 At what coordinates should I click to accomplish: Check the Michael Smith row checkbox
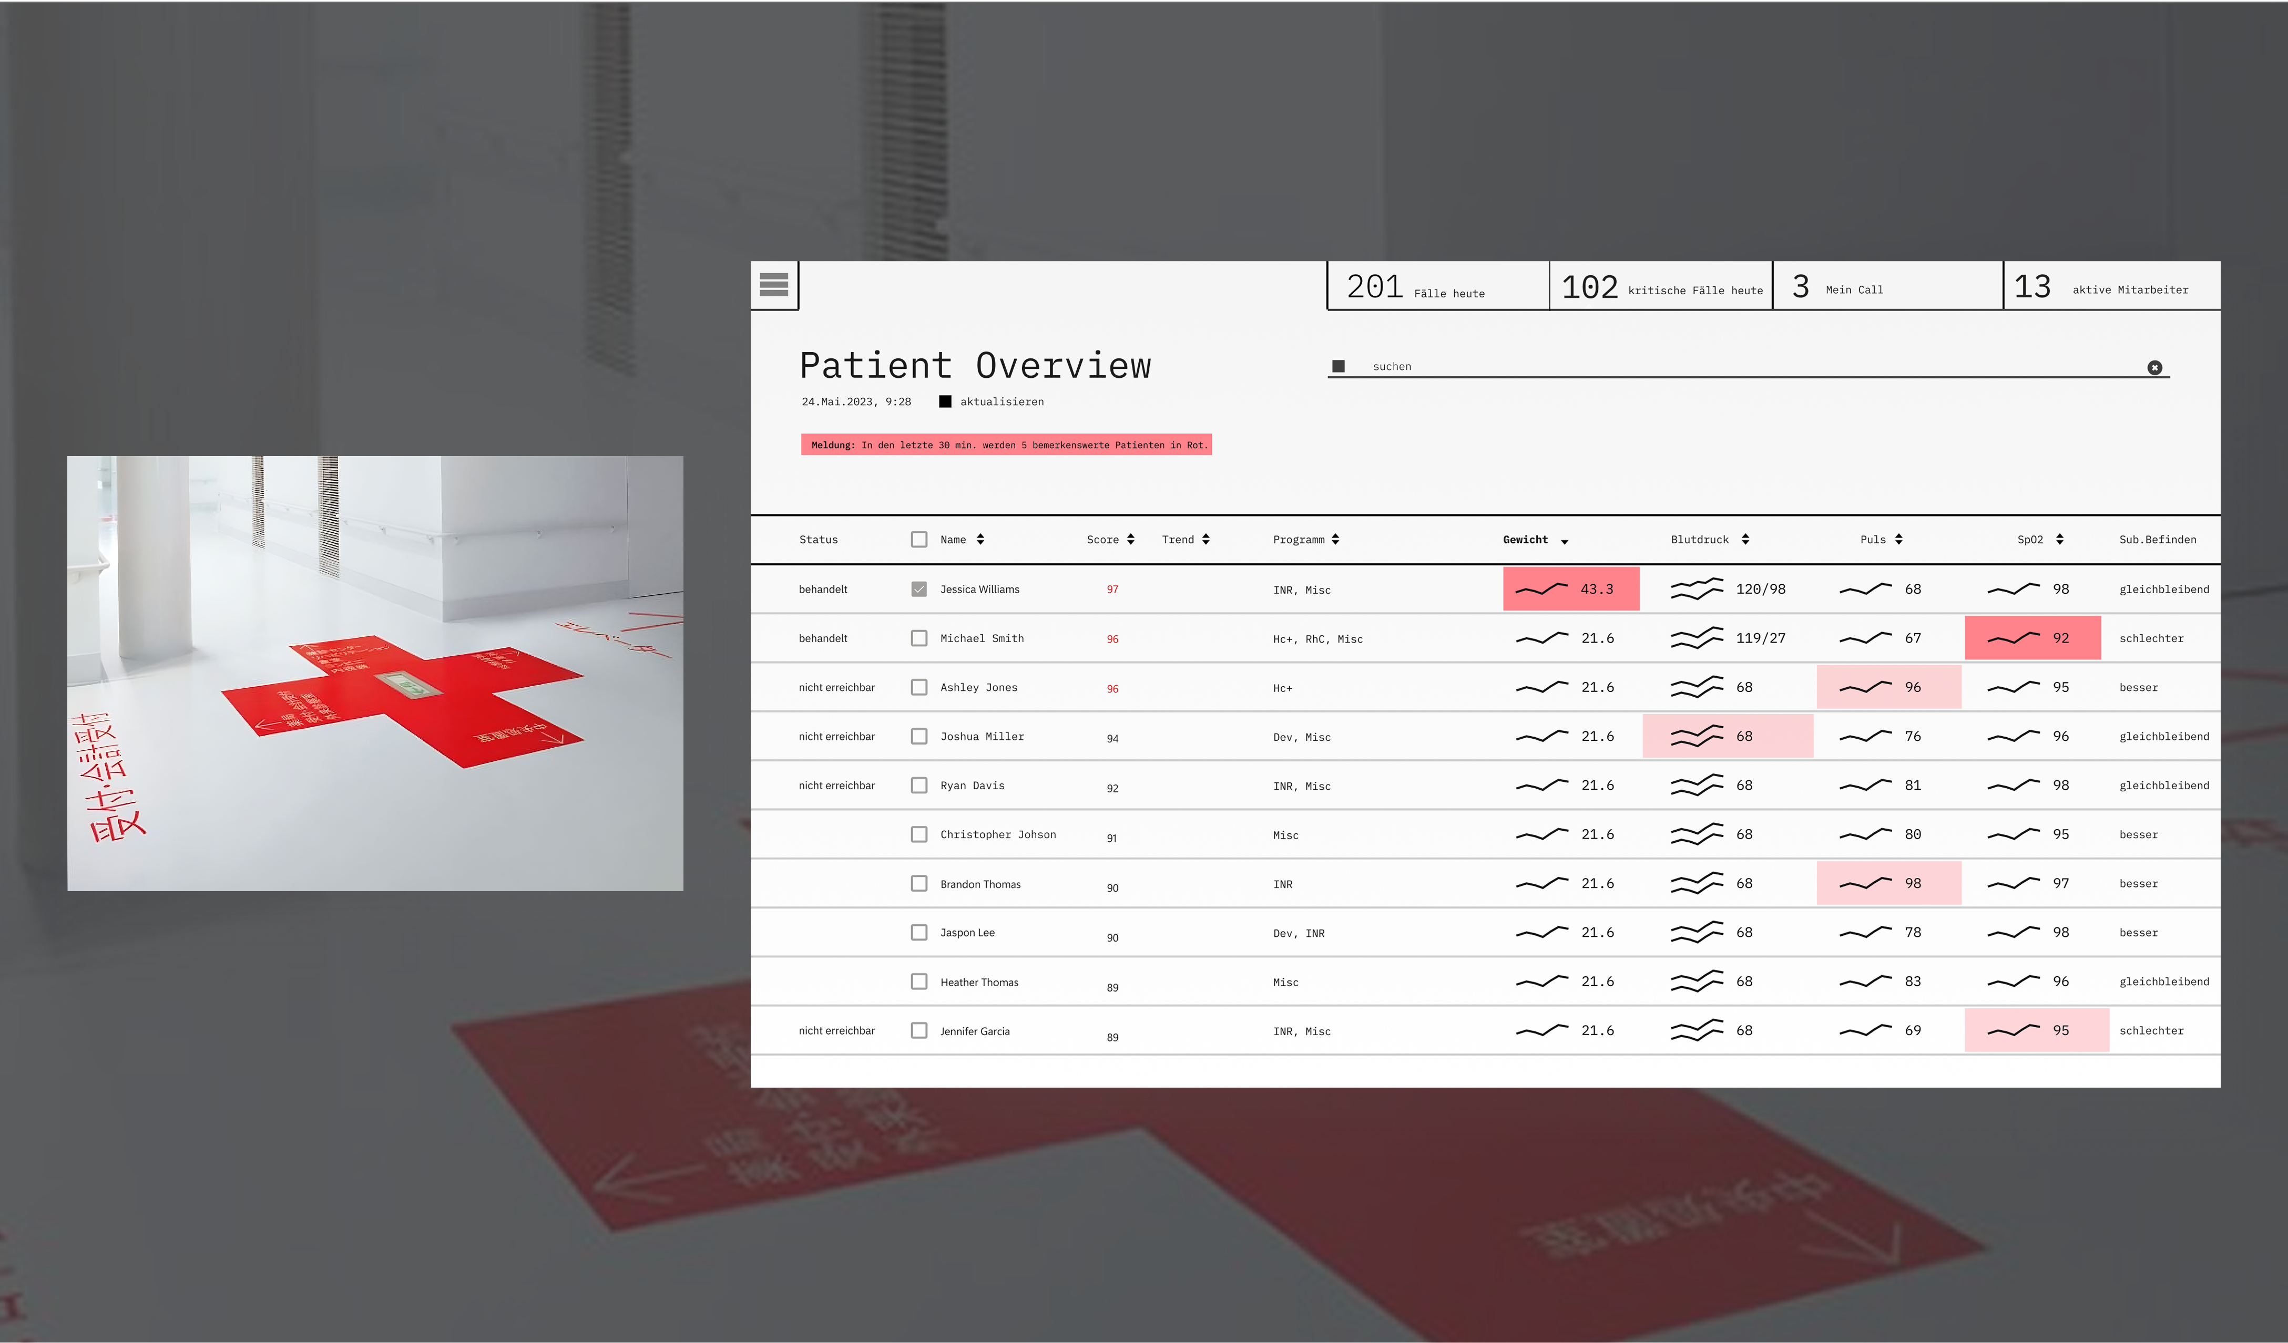pos(919,638)
